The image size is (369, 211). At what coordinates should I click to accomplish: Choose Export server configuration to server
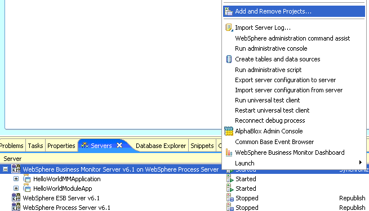click(285, 80)
